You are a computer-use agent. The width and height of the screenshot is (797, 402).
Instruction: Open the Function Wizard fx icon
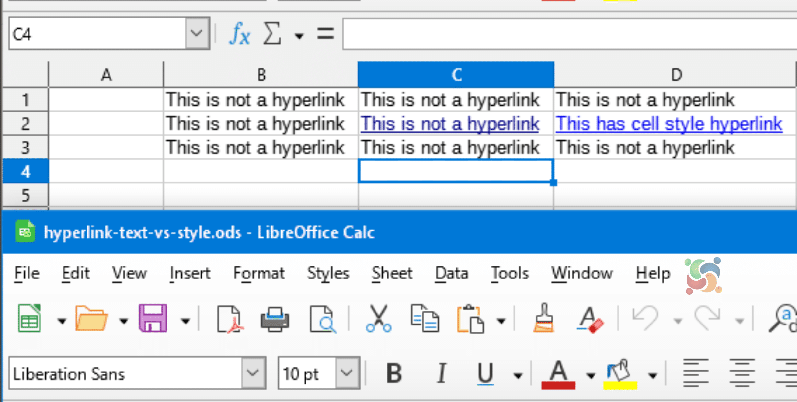240,34
